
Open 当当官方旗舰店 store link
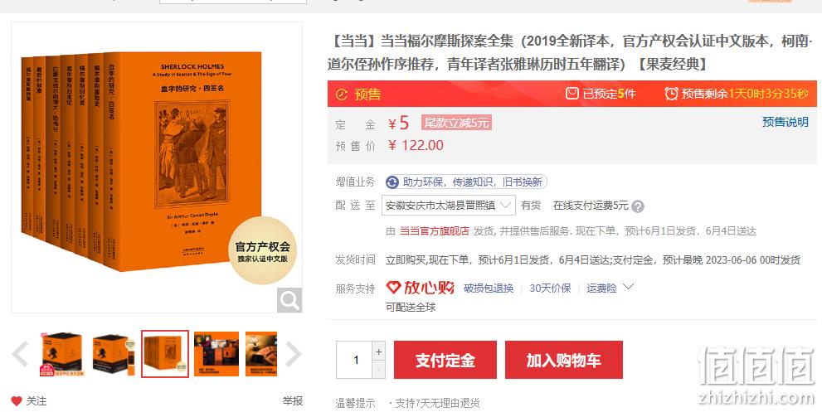pyautogui.click(x=434, y=231)
